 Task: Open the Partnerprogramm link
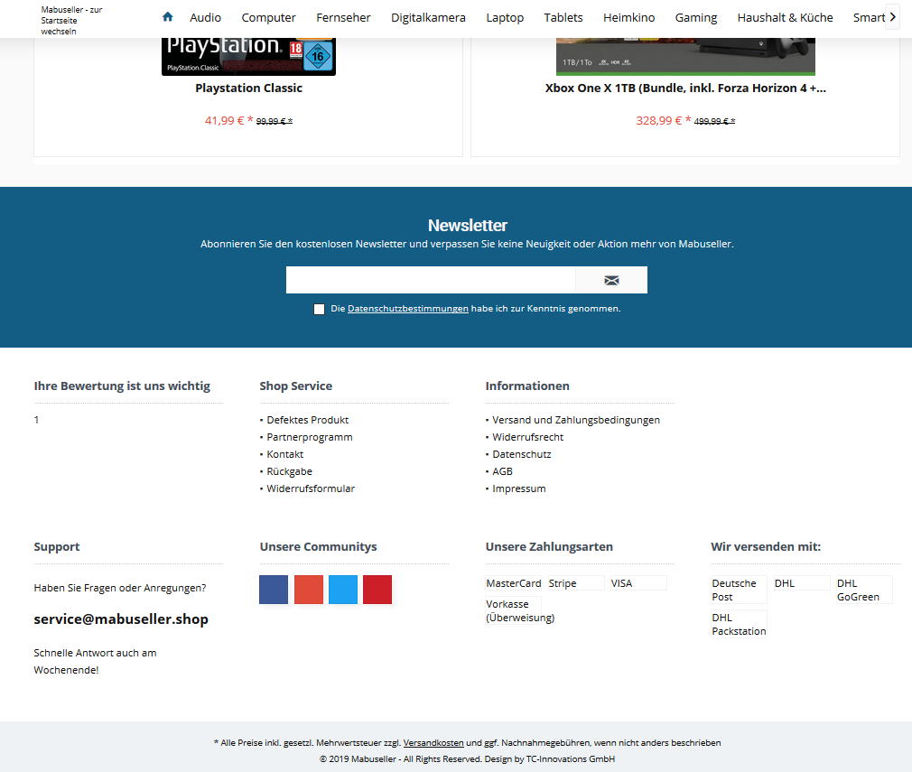310,437
